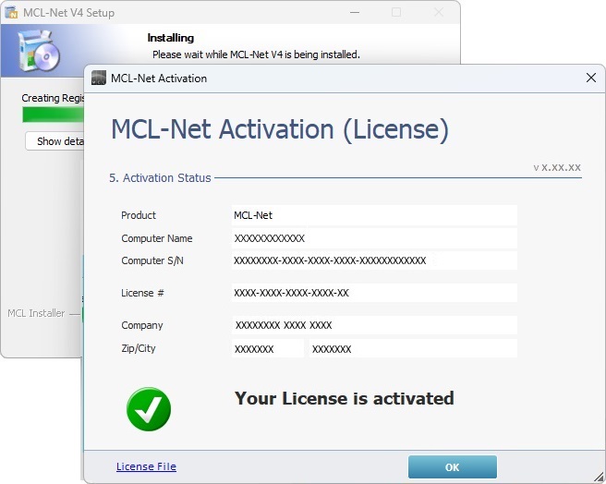This screenshot has width=606, height=484.
Task: Click the 'Installing' heading in Setup window
Action: pos(170,38)
